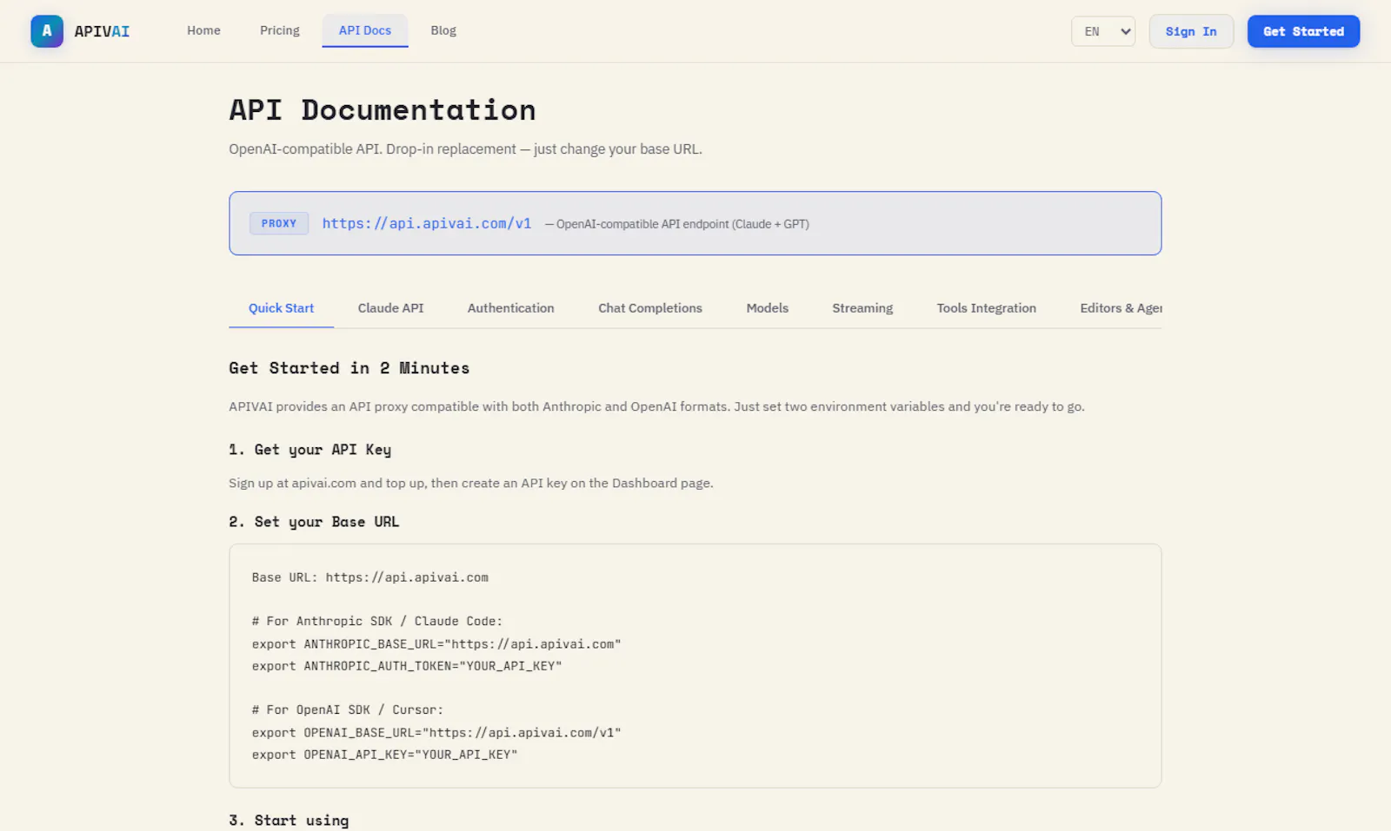
Task: Click the 'Base URL: https://api.apivai.com' code line
Action: [x=370, y=577]
